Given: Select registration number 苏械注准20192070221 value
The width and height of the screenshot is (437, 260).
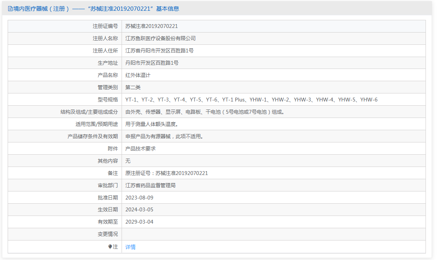Looking at the screenshot, I should coord(151,26).
